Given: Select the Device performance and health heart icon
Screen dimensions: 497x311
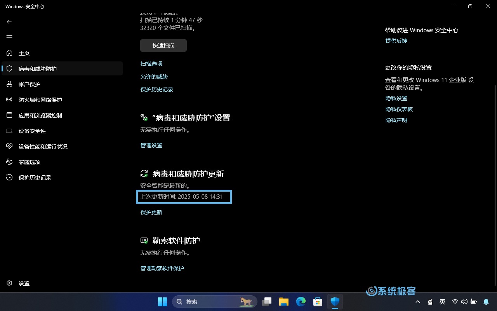Looking at the screenshot, I should pyautogui.click(x=10, y=146).
